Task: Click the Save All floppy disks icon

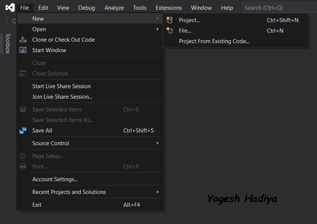Action: tap(23, 130)
